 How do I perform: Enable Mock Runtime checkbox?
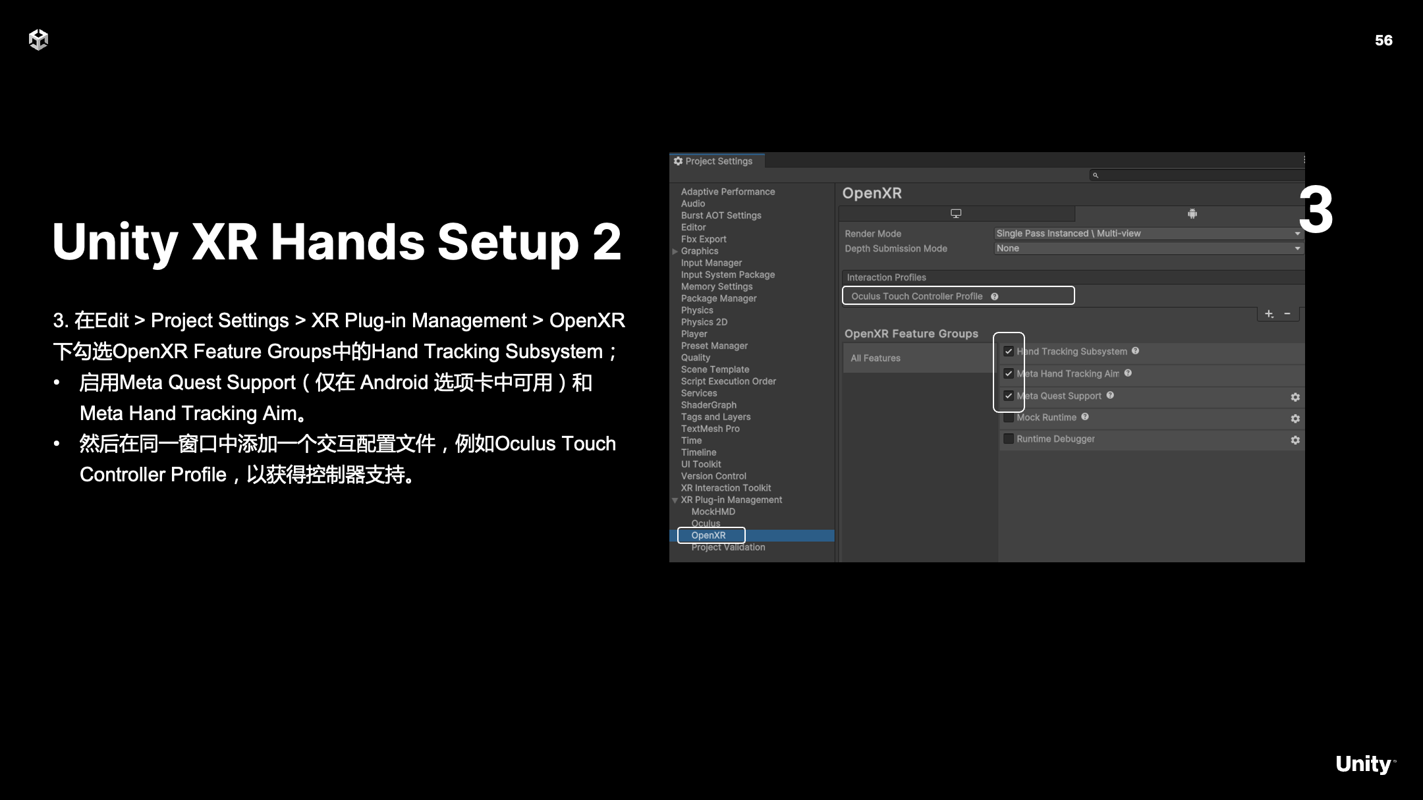tap(1009, 417)
